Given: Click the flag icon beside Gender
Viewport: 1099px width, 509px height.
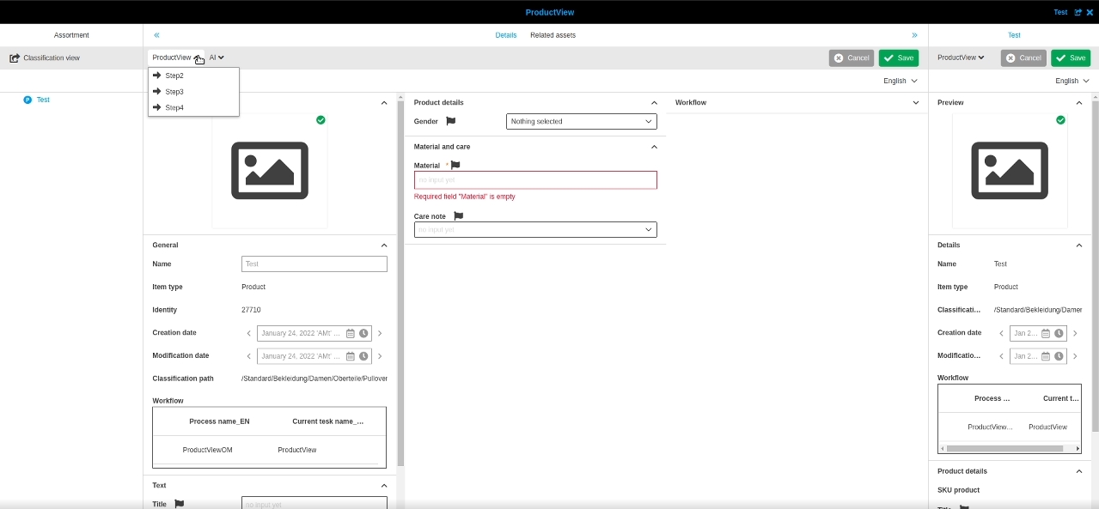Looking at the screenshot, I should pyautogui.click(x=451, y=121).
